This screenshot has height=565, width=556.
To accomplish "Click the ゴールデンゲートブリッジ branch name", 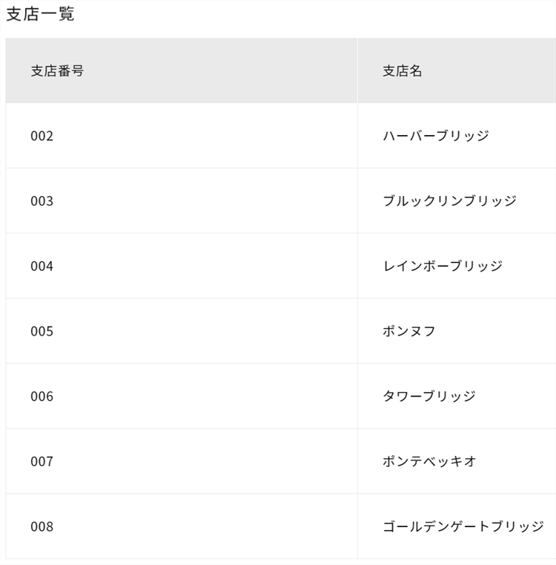I will [x=463, y=527].
